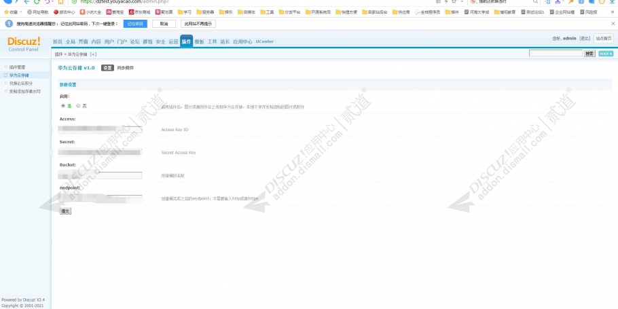The height and width of the screenshot is (309, 618).
Task: Open the 门户 admin nav tab
Action: click(122, 41)
